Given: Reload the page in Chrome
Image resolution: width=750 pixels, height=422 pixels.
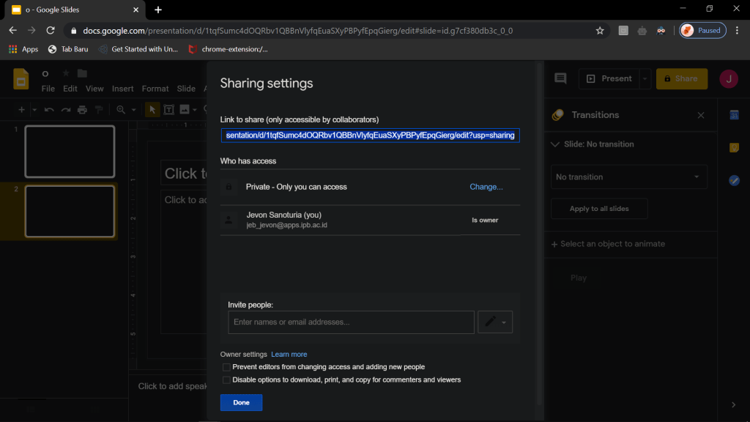Looking at the screenshot, I should click(51, 31).
